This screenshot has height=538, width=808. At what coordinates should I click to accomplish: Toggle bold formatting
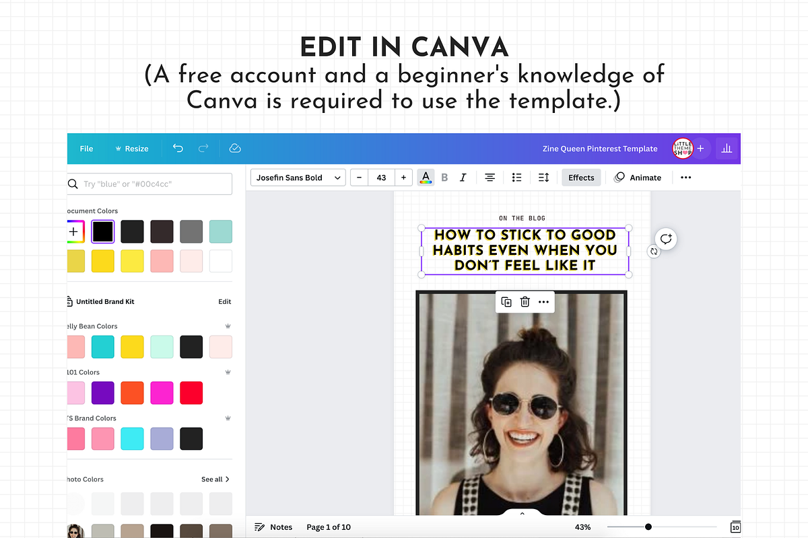(444, 178)
